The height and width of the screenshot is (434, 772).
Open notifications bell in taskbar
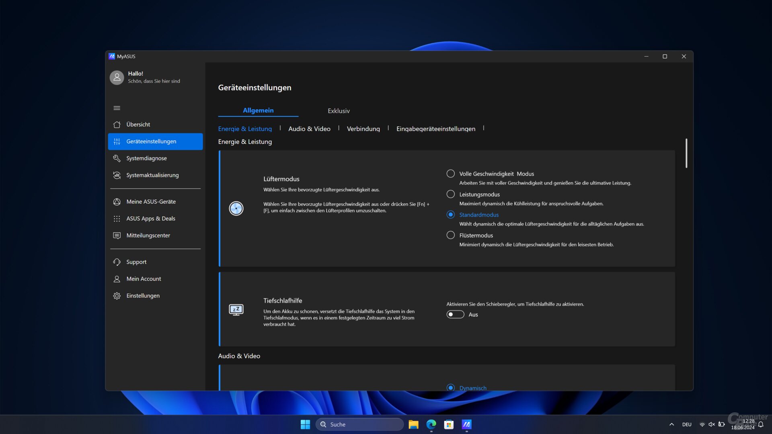[761, 424]
